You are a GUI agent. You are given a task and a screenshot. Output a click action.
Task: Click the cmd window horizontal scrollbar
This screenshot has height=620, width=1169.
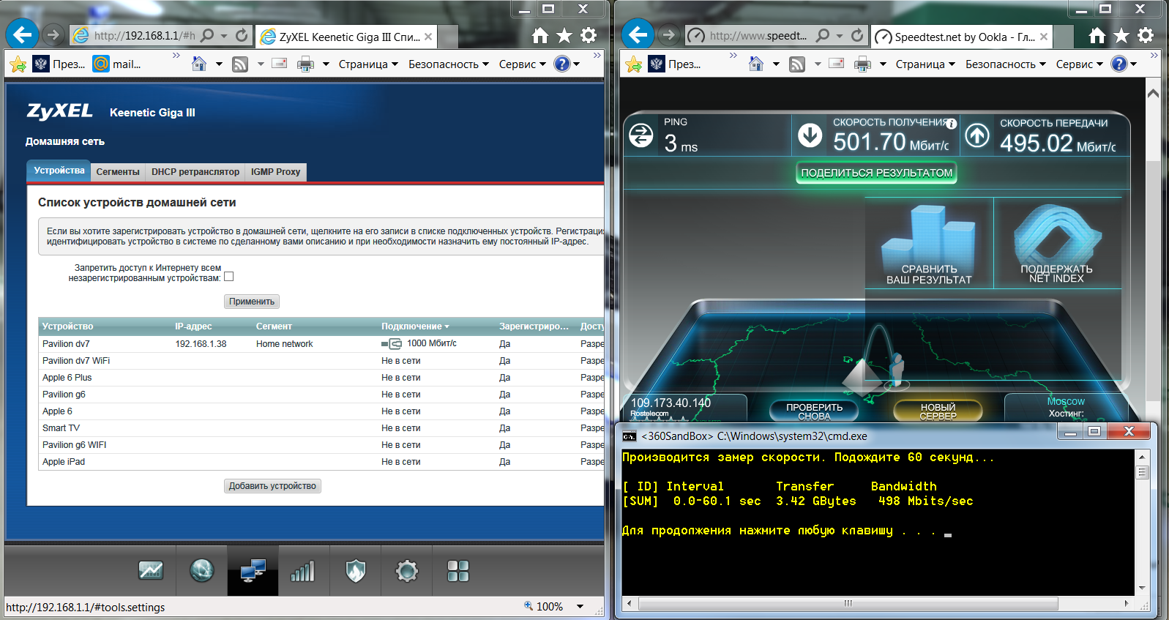(x=848, y=604)
